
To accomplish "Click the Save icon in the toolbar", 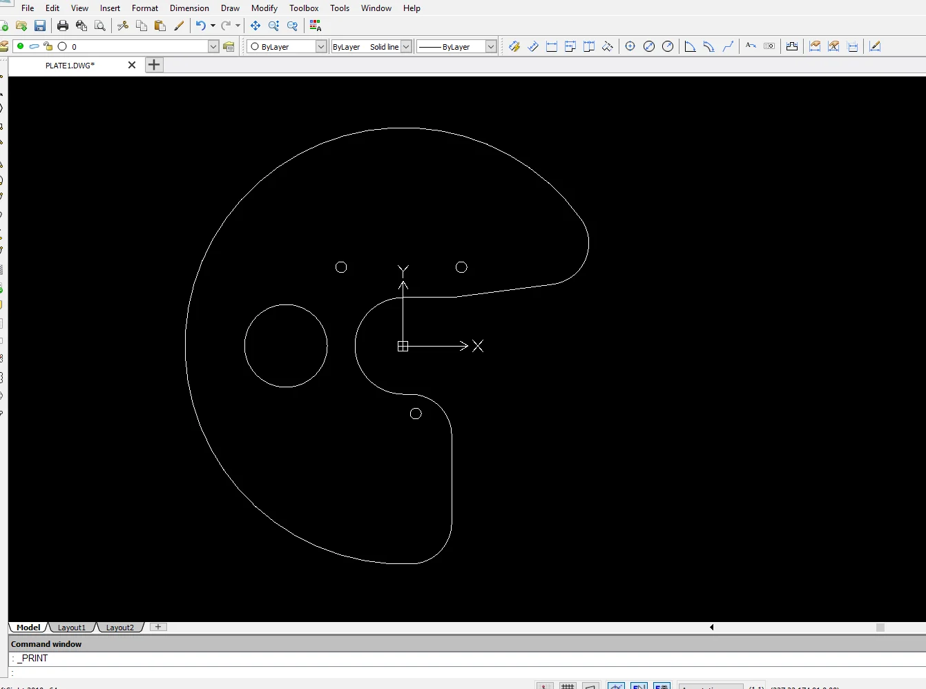I will point(40,26).
